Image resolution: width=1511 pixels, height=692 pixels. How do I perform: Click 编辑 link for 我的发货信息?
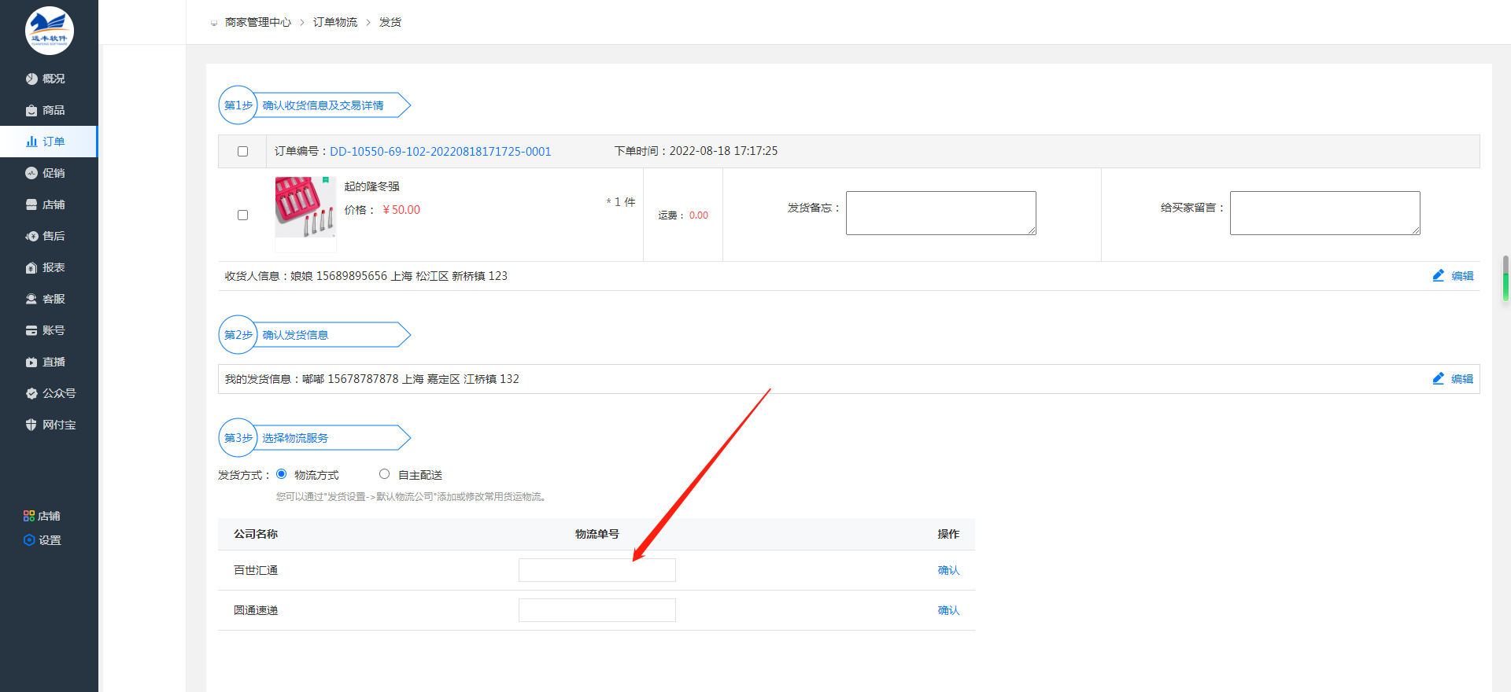point(1462,379)
